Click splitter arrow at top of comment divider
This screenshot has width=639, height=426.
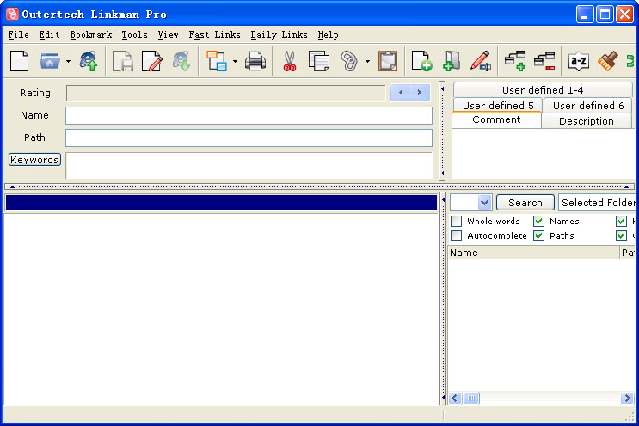[443, 88]
